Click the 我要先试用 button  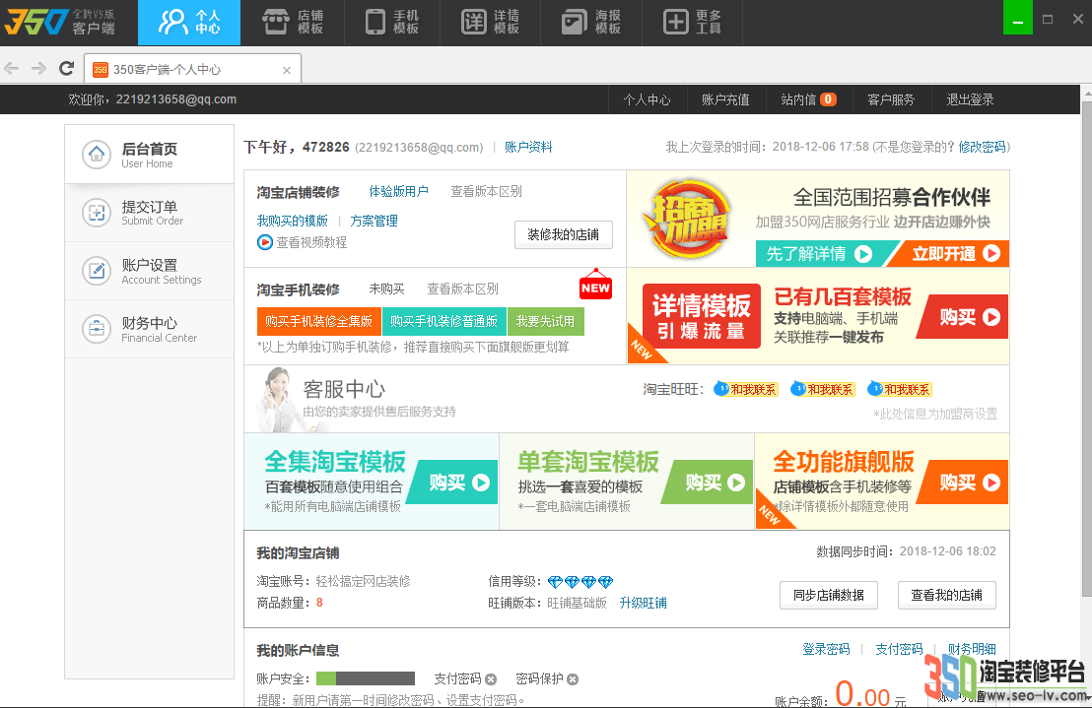[545, 321]
